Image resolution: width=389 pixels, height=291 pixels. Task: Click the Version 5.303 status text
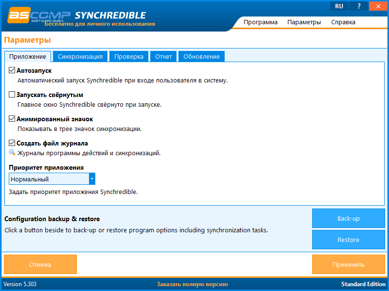(x=20, y=284)
